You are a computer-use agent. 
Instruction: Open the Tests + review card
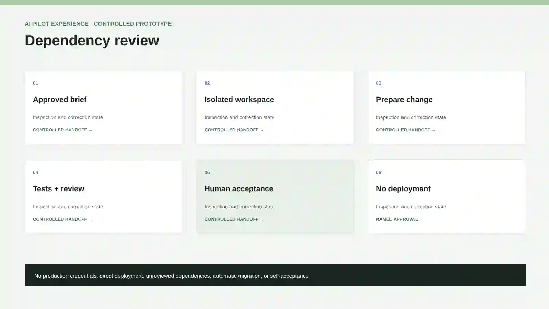103,197
